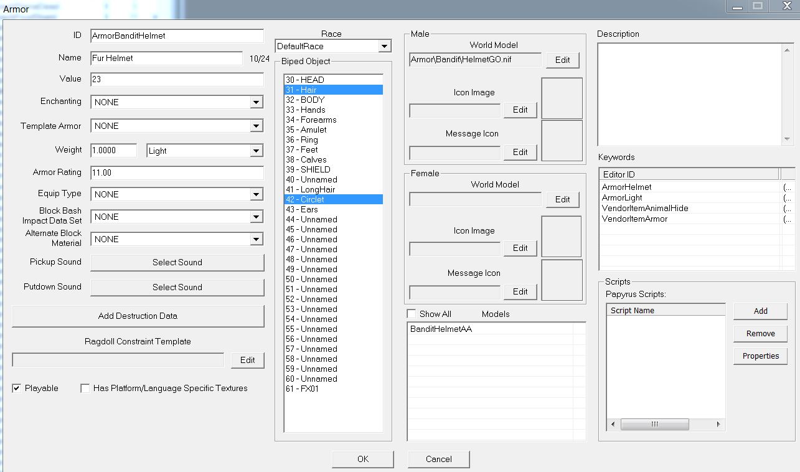Click Edit next to Male World Model
The height and width of the screenshot is (472, 800).
click(562, 60)
